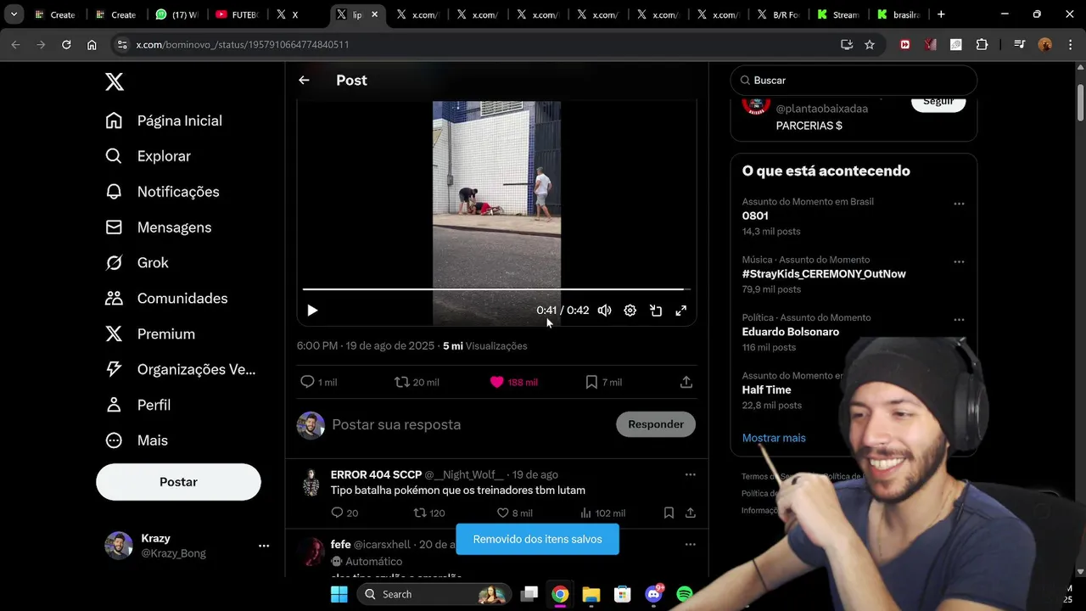Open more options for 0801 trend
1086x611 pixels.
pyautogui.click(x=959, y=204)
